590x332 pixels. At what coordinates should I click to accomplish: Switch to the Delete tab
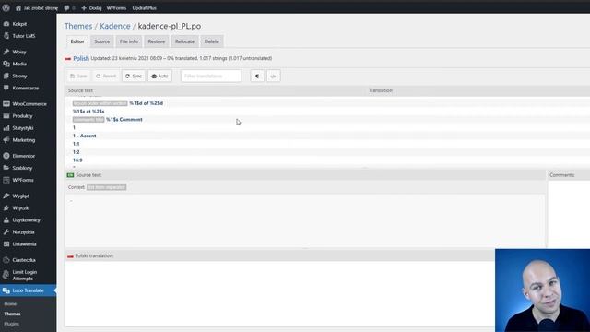(212, 41)
